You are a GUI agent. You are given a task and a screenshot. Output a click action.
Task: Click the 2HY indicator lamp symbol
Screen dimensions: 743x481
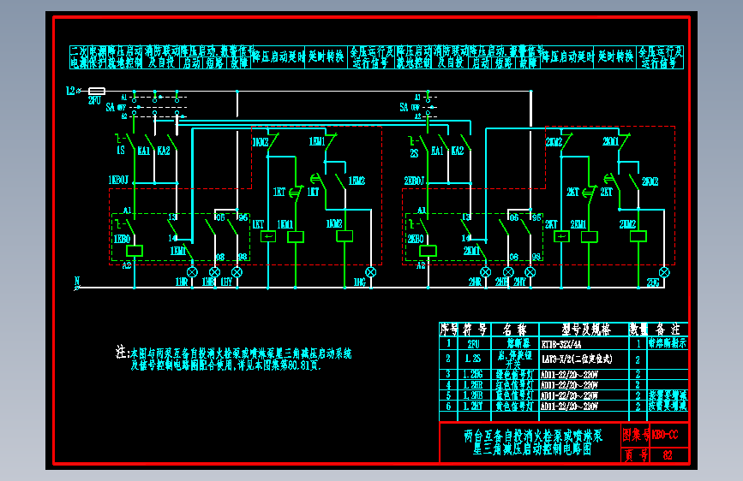pyautogui.click(x=530, y=272)
